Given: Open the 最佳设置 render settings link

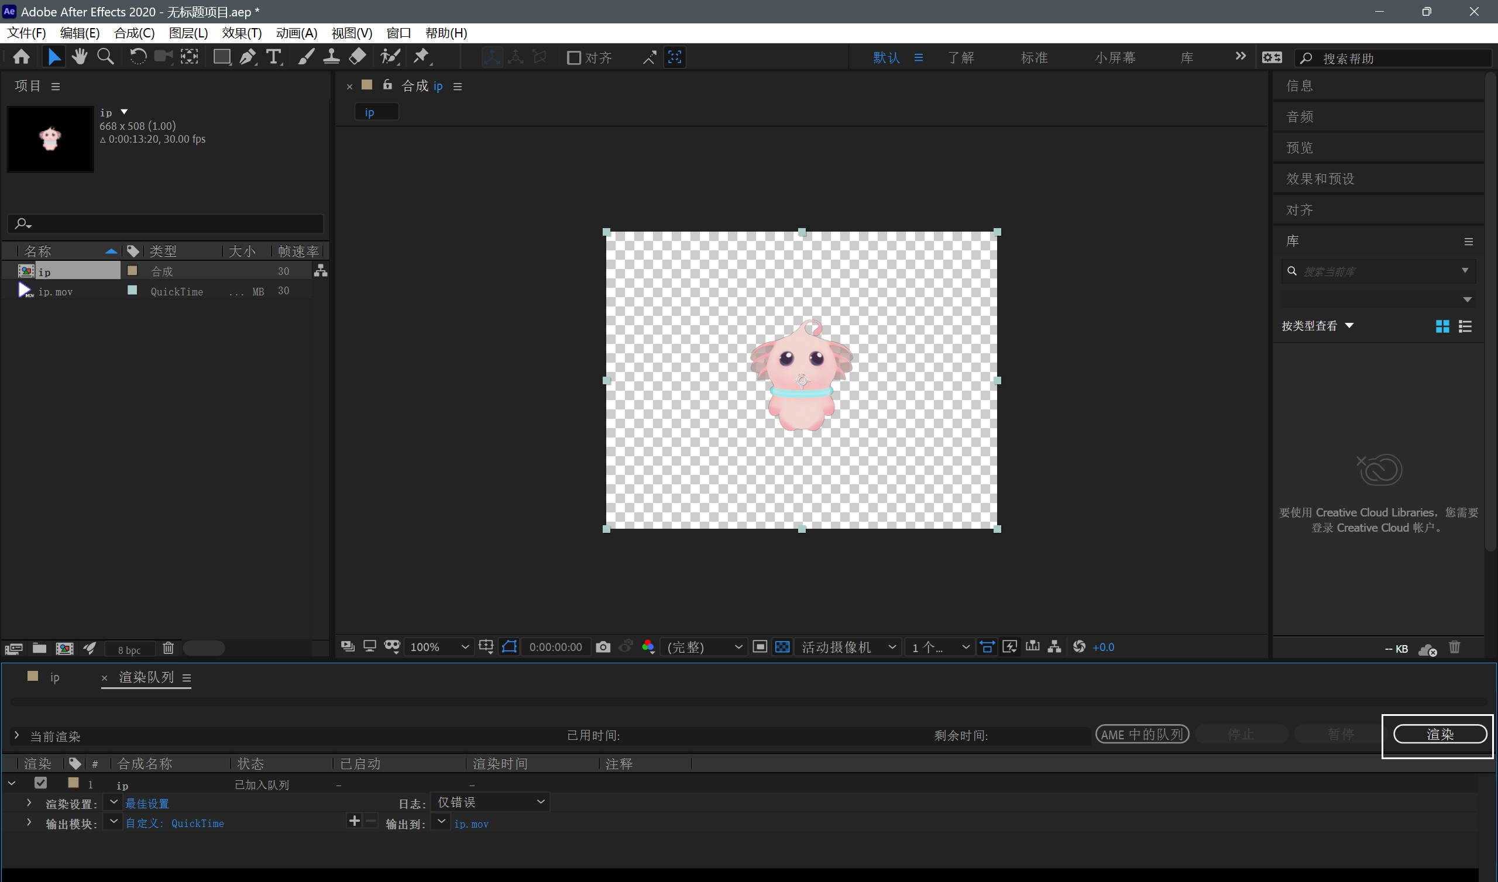Looking at the screenshot, I should pos(147,804).
